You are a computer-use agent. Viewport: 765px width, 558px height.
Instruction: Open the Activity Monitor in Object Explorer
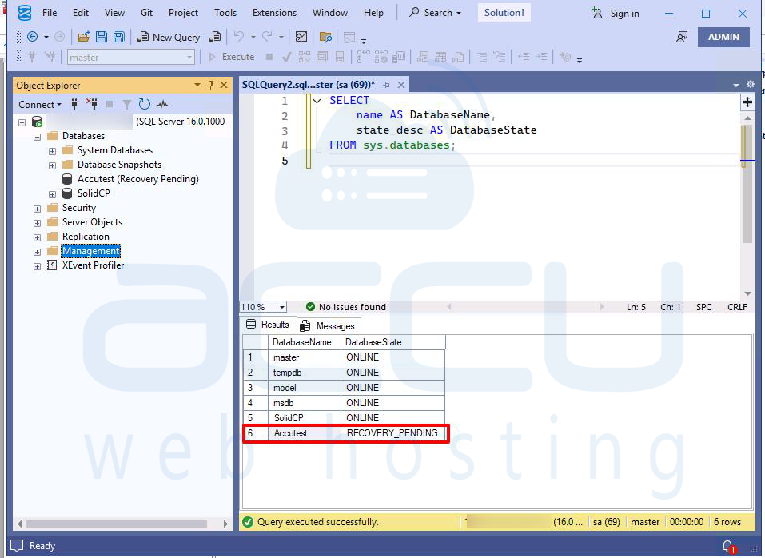[163, 104]
